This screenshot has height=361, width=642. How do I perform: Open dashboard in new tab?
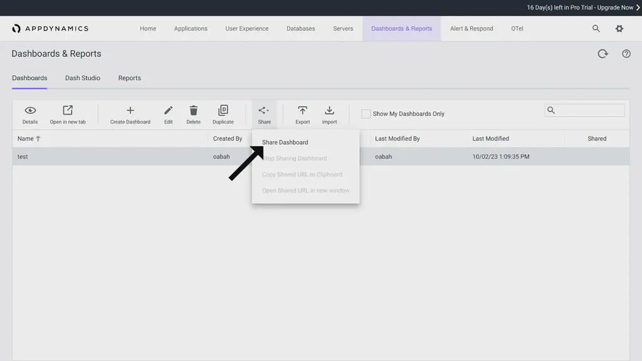click(68, 110)
